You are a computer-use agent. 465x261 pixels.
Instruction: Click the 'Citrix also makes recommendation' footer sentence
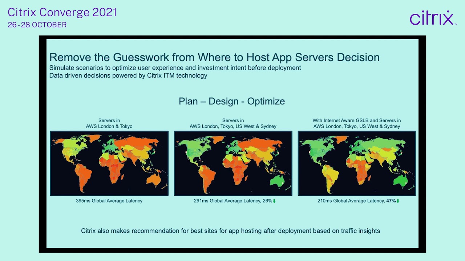[x=230, y=231]
